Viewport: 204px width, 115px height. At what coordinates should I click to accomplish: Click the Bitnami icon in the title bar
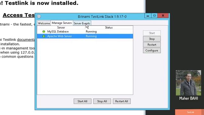point(39,16)
